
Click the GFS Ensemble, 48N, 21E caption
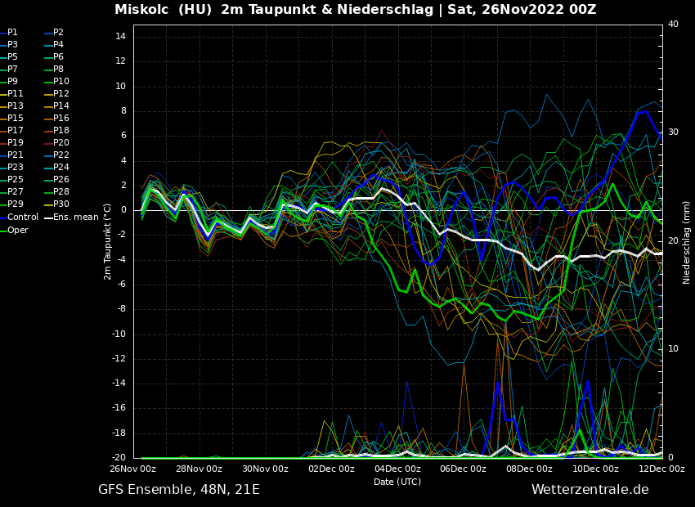coord(179,490)
